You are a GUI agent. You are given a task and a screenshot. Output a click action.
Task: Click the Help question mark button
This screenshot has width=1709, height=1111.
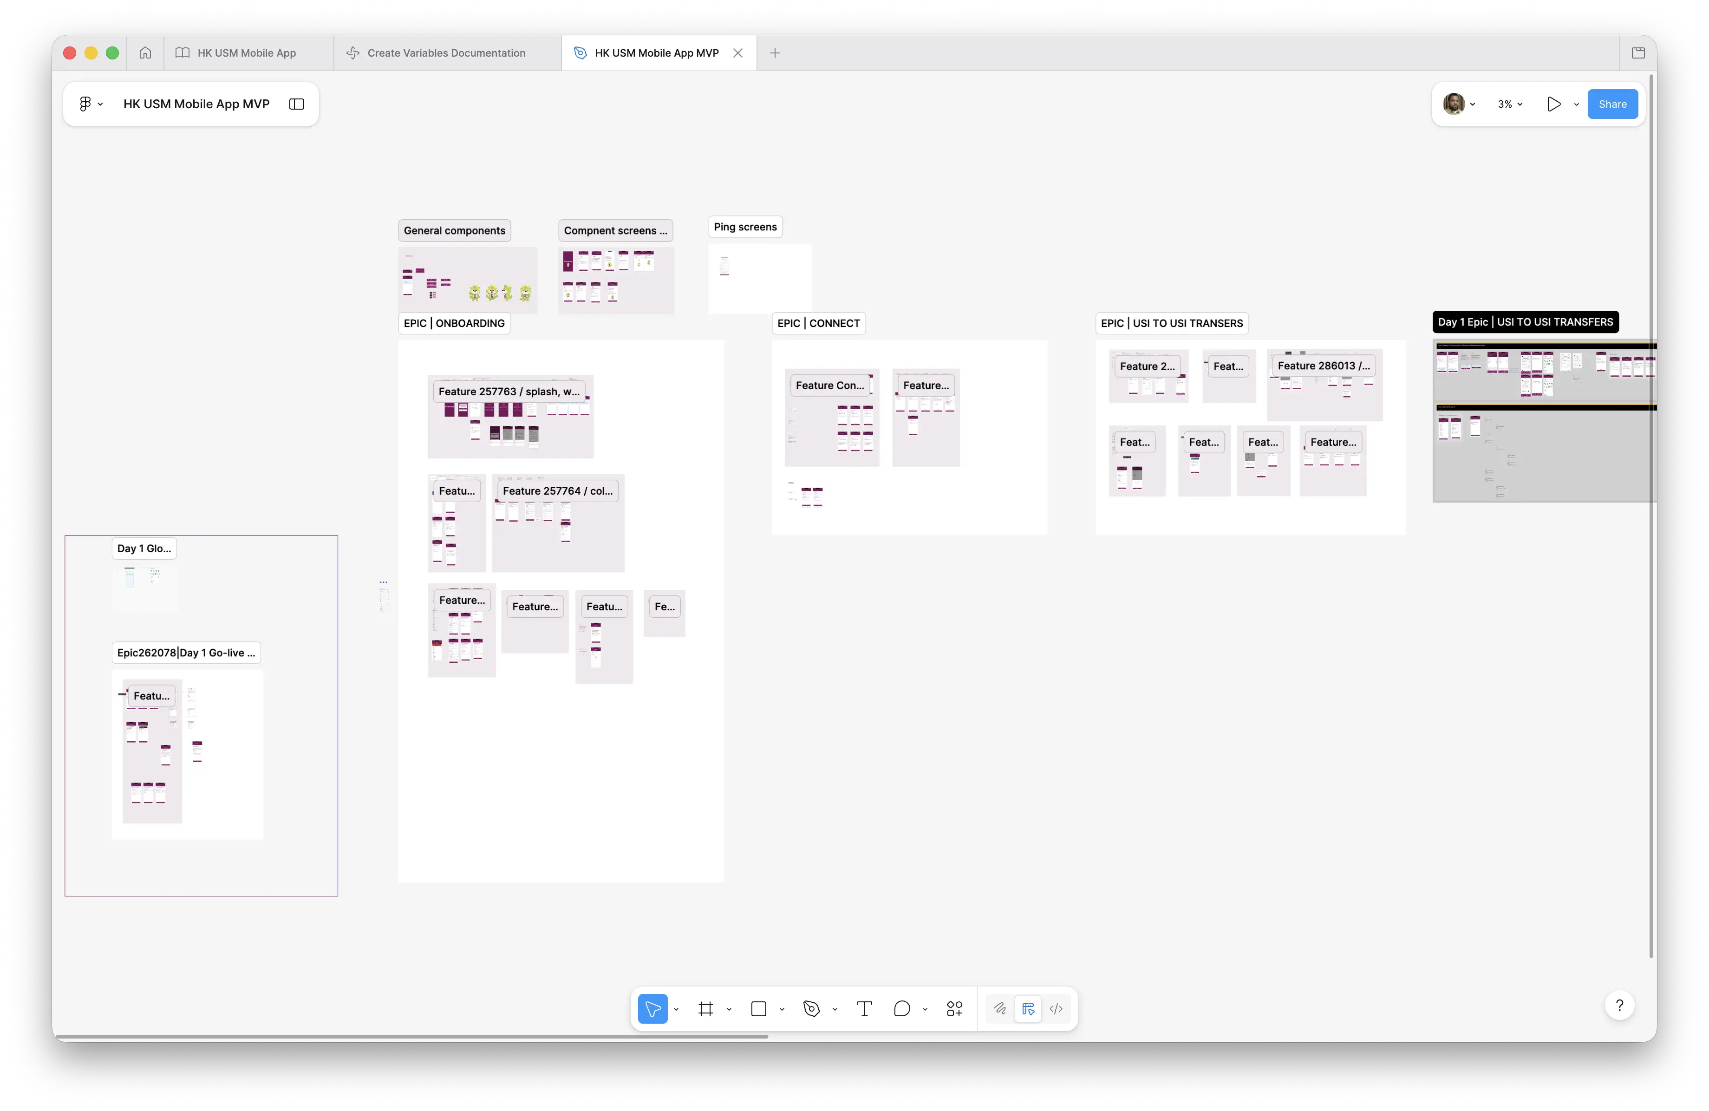(1619, 1006)
